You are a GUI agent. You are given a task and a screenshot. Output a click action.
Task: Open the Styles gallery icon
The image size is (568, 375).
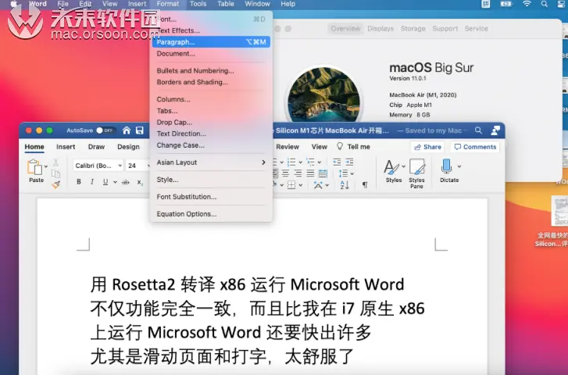click(x=391, y=167)
